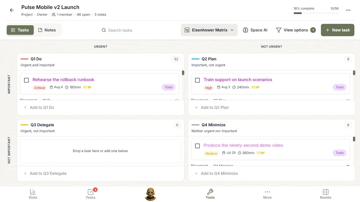Open the Tools wrench icon
This screenshot has height=202, width=360.
pyautogui.click(x=210, y=194)
